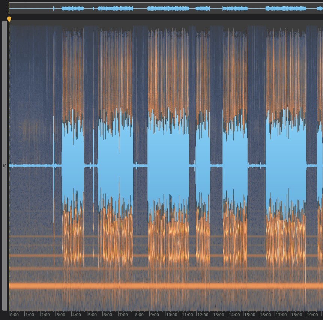Click the yellow playhead marker
The height and width of the screenshot is (320, 323).
[9, 19]
